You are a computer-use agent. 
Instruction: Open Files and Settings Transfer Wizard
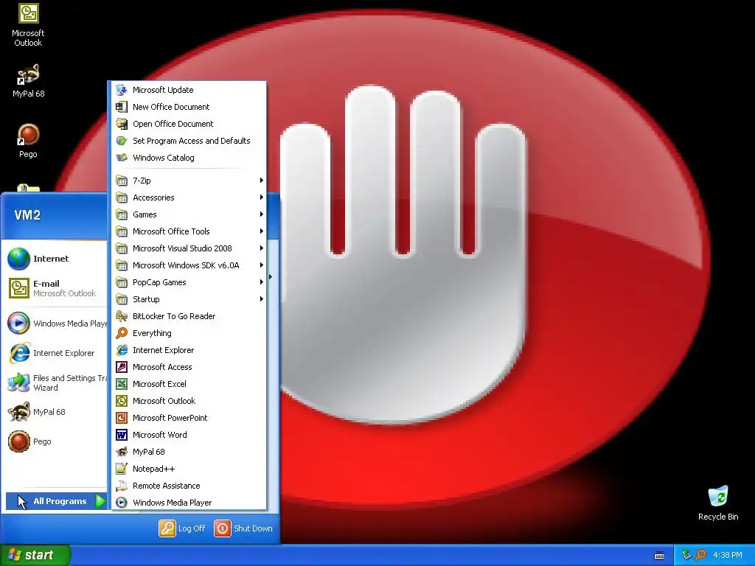(x=55, y=382)
